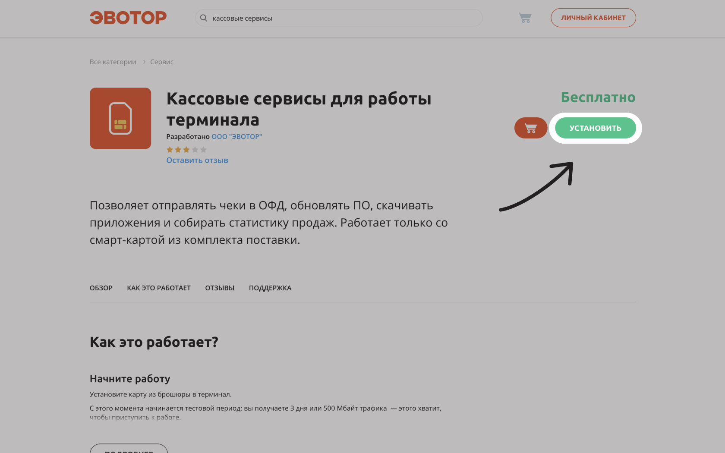
Task: Switch to Как это работает tab
Action: point(159,288)
